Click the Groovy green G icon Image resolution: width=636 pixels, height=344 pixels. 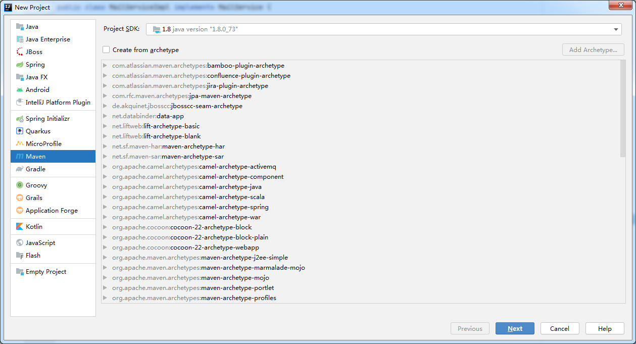point(20,185)
